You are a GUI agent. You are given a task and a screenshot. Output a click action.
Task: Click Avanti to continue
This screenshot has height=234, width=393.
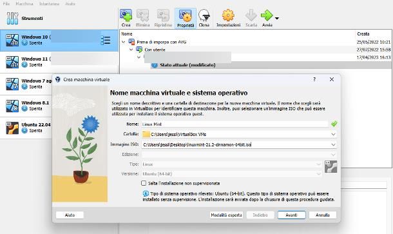point(291,215)
